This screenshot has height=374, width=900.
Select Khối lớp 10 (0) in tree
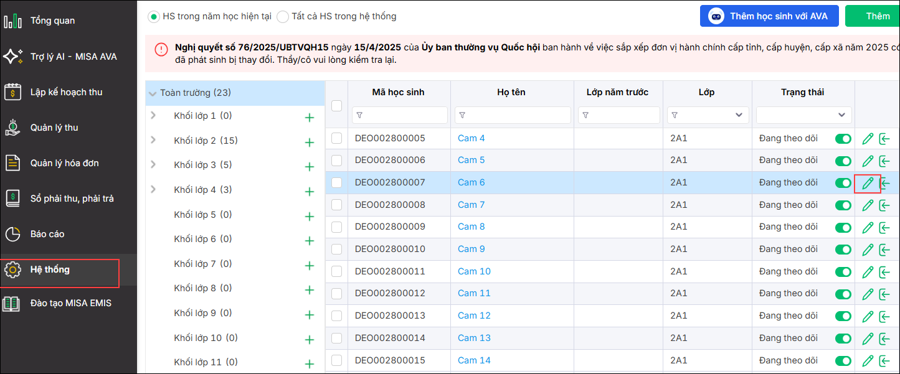pyautogui.click(x=206, y=338)
